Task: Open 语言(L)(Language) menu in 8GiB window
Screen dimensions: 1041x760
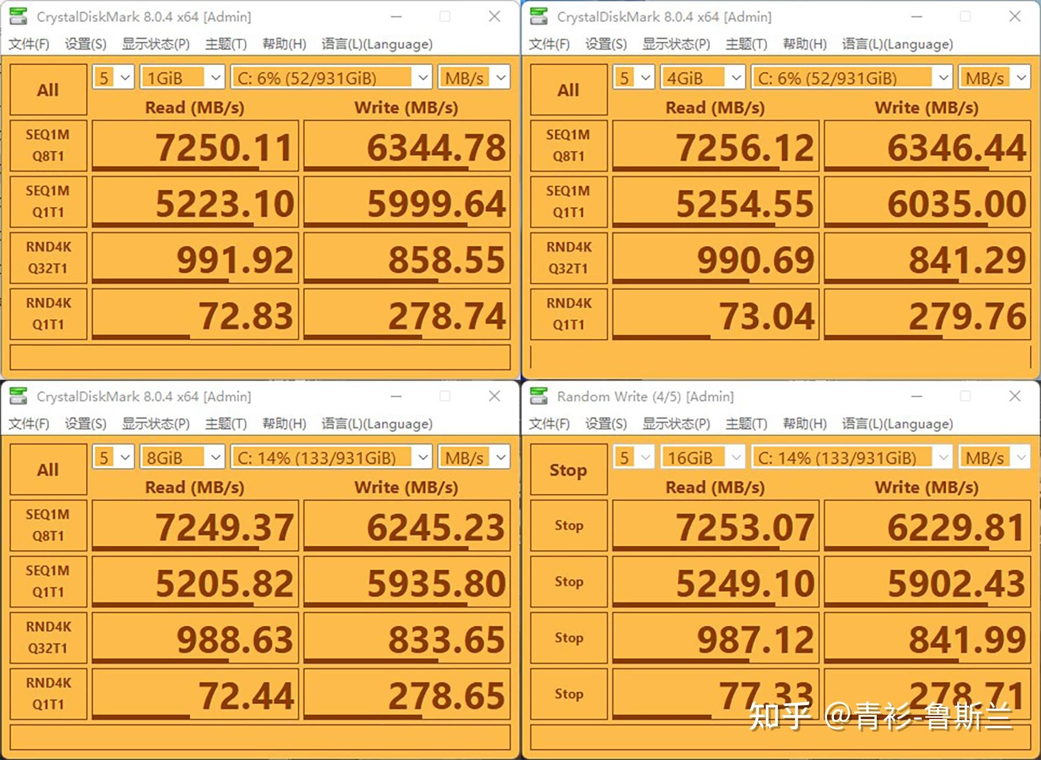Action: (x=377, y=424)
